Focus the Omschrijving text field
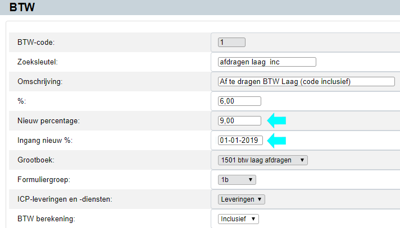The width and height of the screenshot is (400, 228). tap(306, 81)
